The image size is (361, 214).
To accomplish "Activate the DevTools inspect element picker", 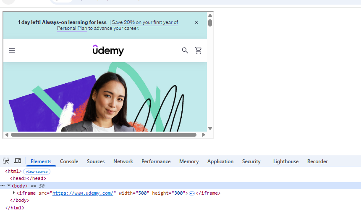I will coord(6,161).
